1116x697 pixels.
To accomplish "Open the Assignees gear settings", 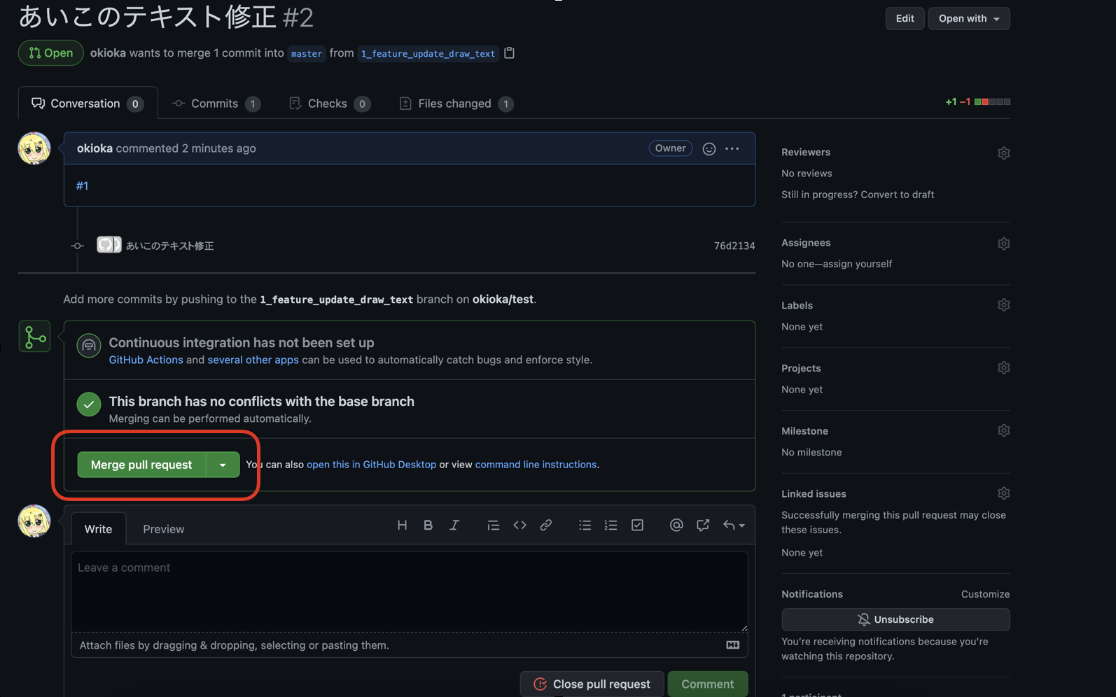I will (x=1004, y=244).
